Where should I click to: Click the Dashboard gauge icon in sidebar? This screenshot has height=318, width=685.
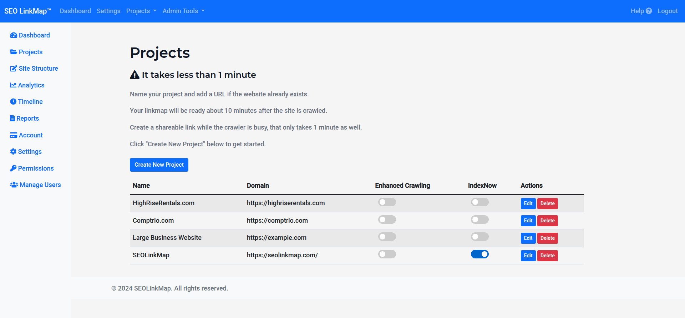[14, 35]
